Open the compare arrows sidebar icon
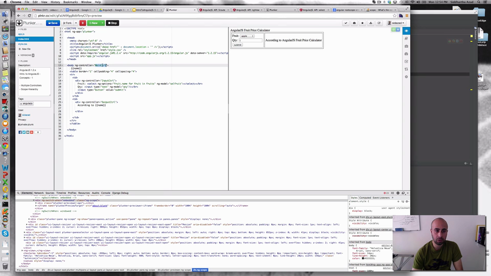The width and height of the screenshot is (491, 276). click(406, 69)
